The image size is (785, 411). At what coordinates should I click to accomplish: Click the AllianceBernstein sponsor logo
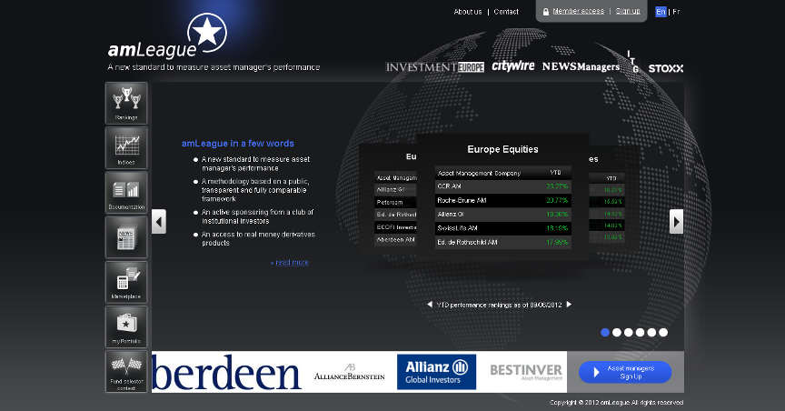coord(350,372)
